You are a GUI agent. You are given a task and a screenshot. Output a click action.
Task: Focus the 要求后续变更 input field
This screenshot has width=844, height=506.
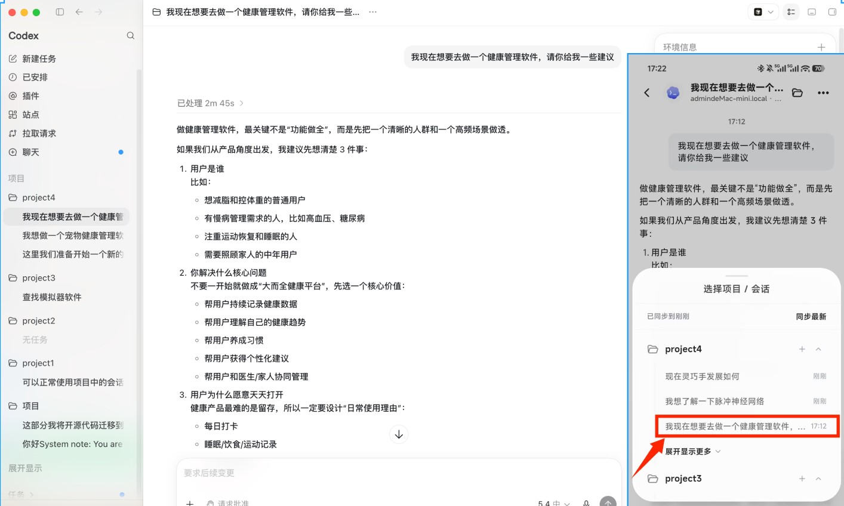click(x=399, y=473)
